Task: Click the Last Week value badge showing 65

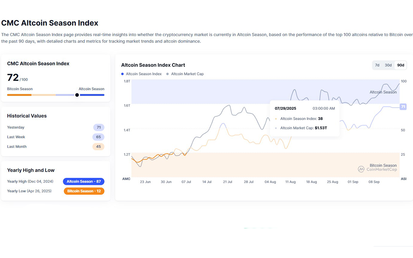Action: pyautogui.click(x=98, y=137)
